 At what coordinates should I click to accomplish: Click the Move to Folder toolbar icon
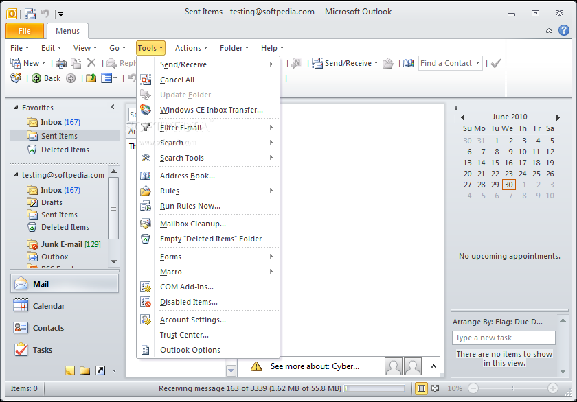(x=91, y=78)
